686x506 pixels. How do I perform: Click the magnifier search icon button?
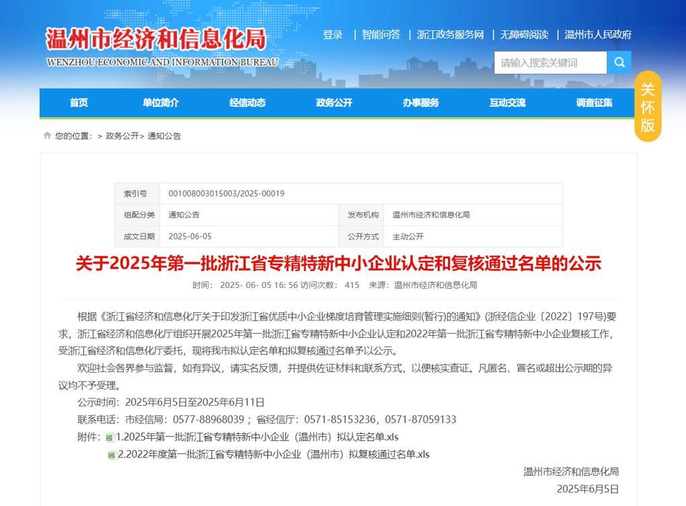619,63
